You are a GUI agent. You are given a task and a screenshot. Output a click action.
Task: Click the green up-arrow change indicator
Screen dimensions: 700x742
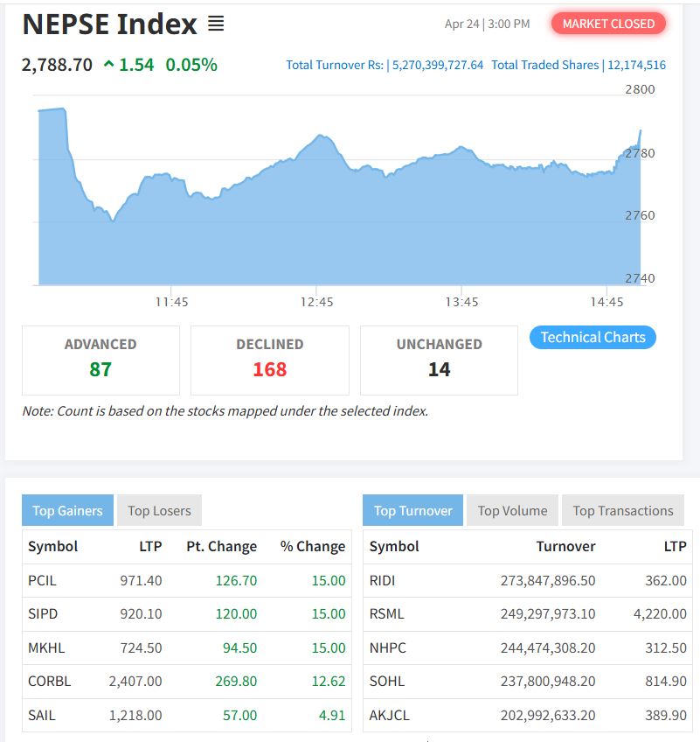tap(108, 64)
